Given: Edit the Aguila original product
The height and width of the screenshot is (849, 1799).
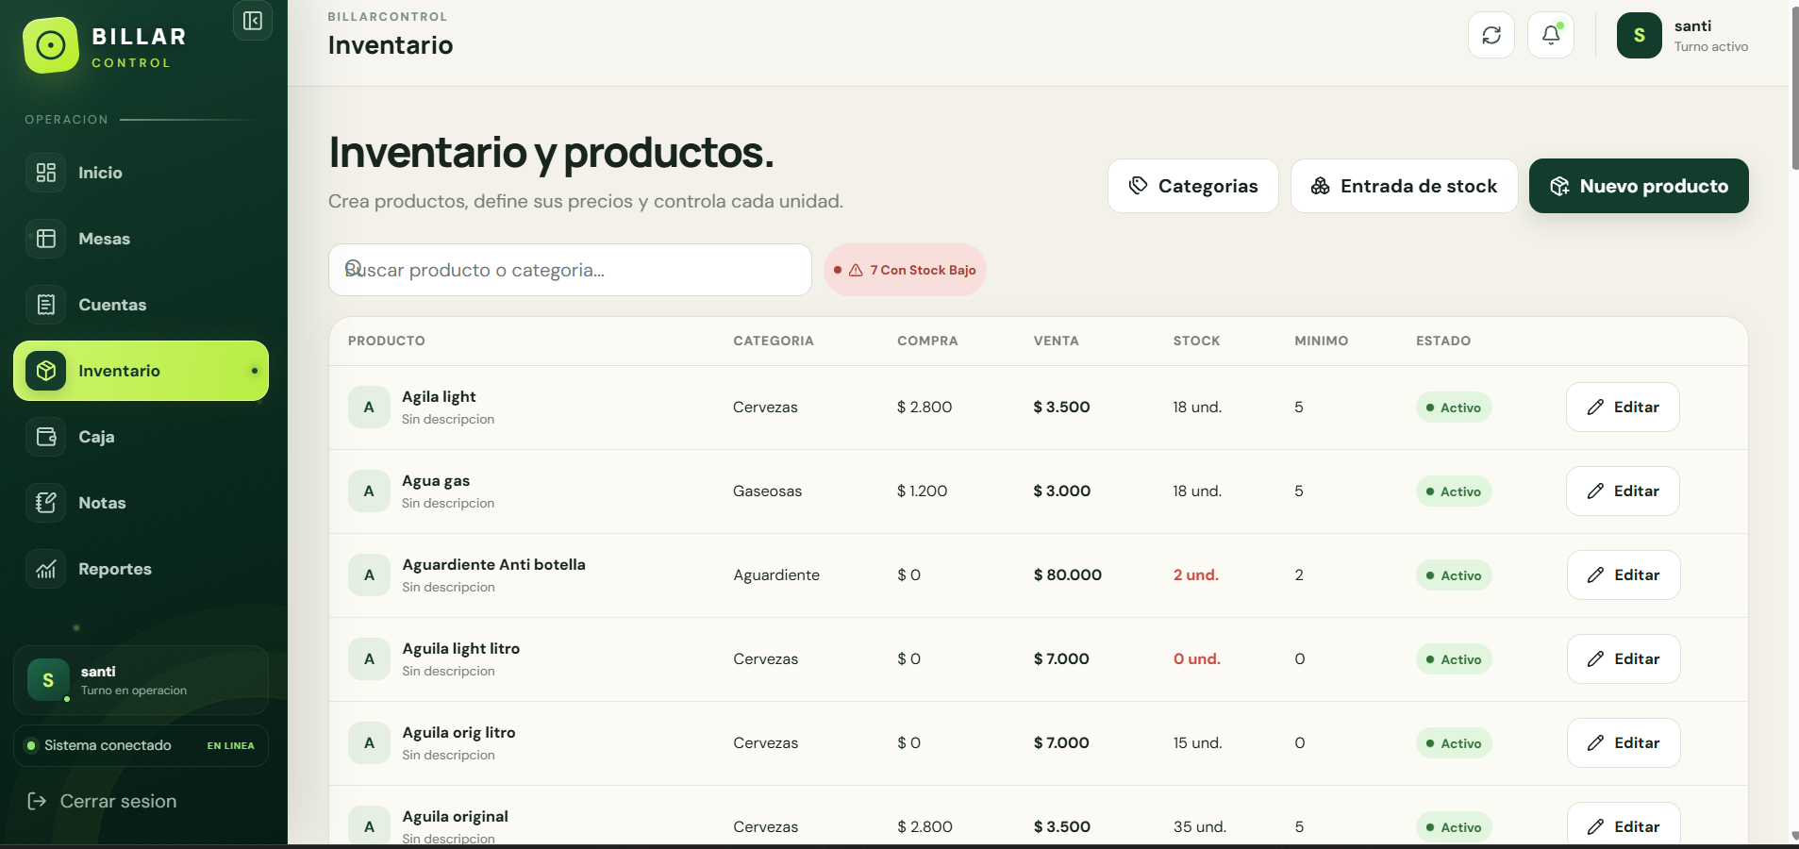Looking at the screenshot, I should coord(1624,824).
